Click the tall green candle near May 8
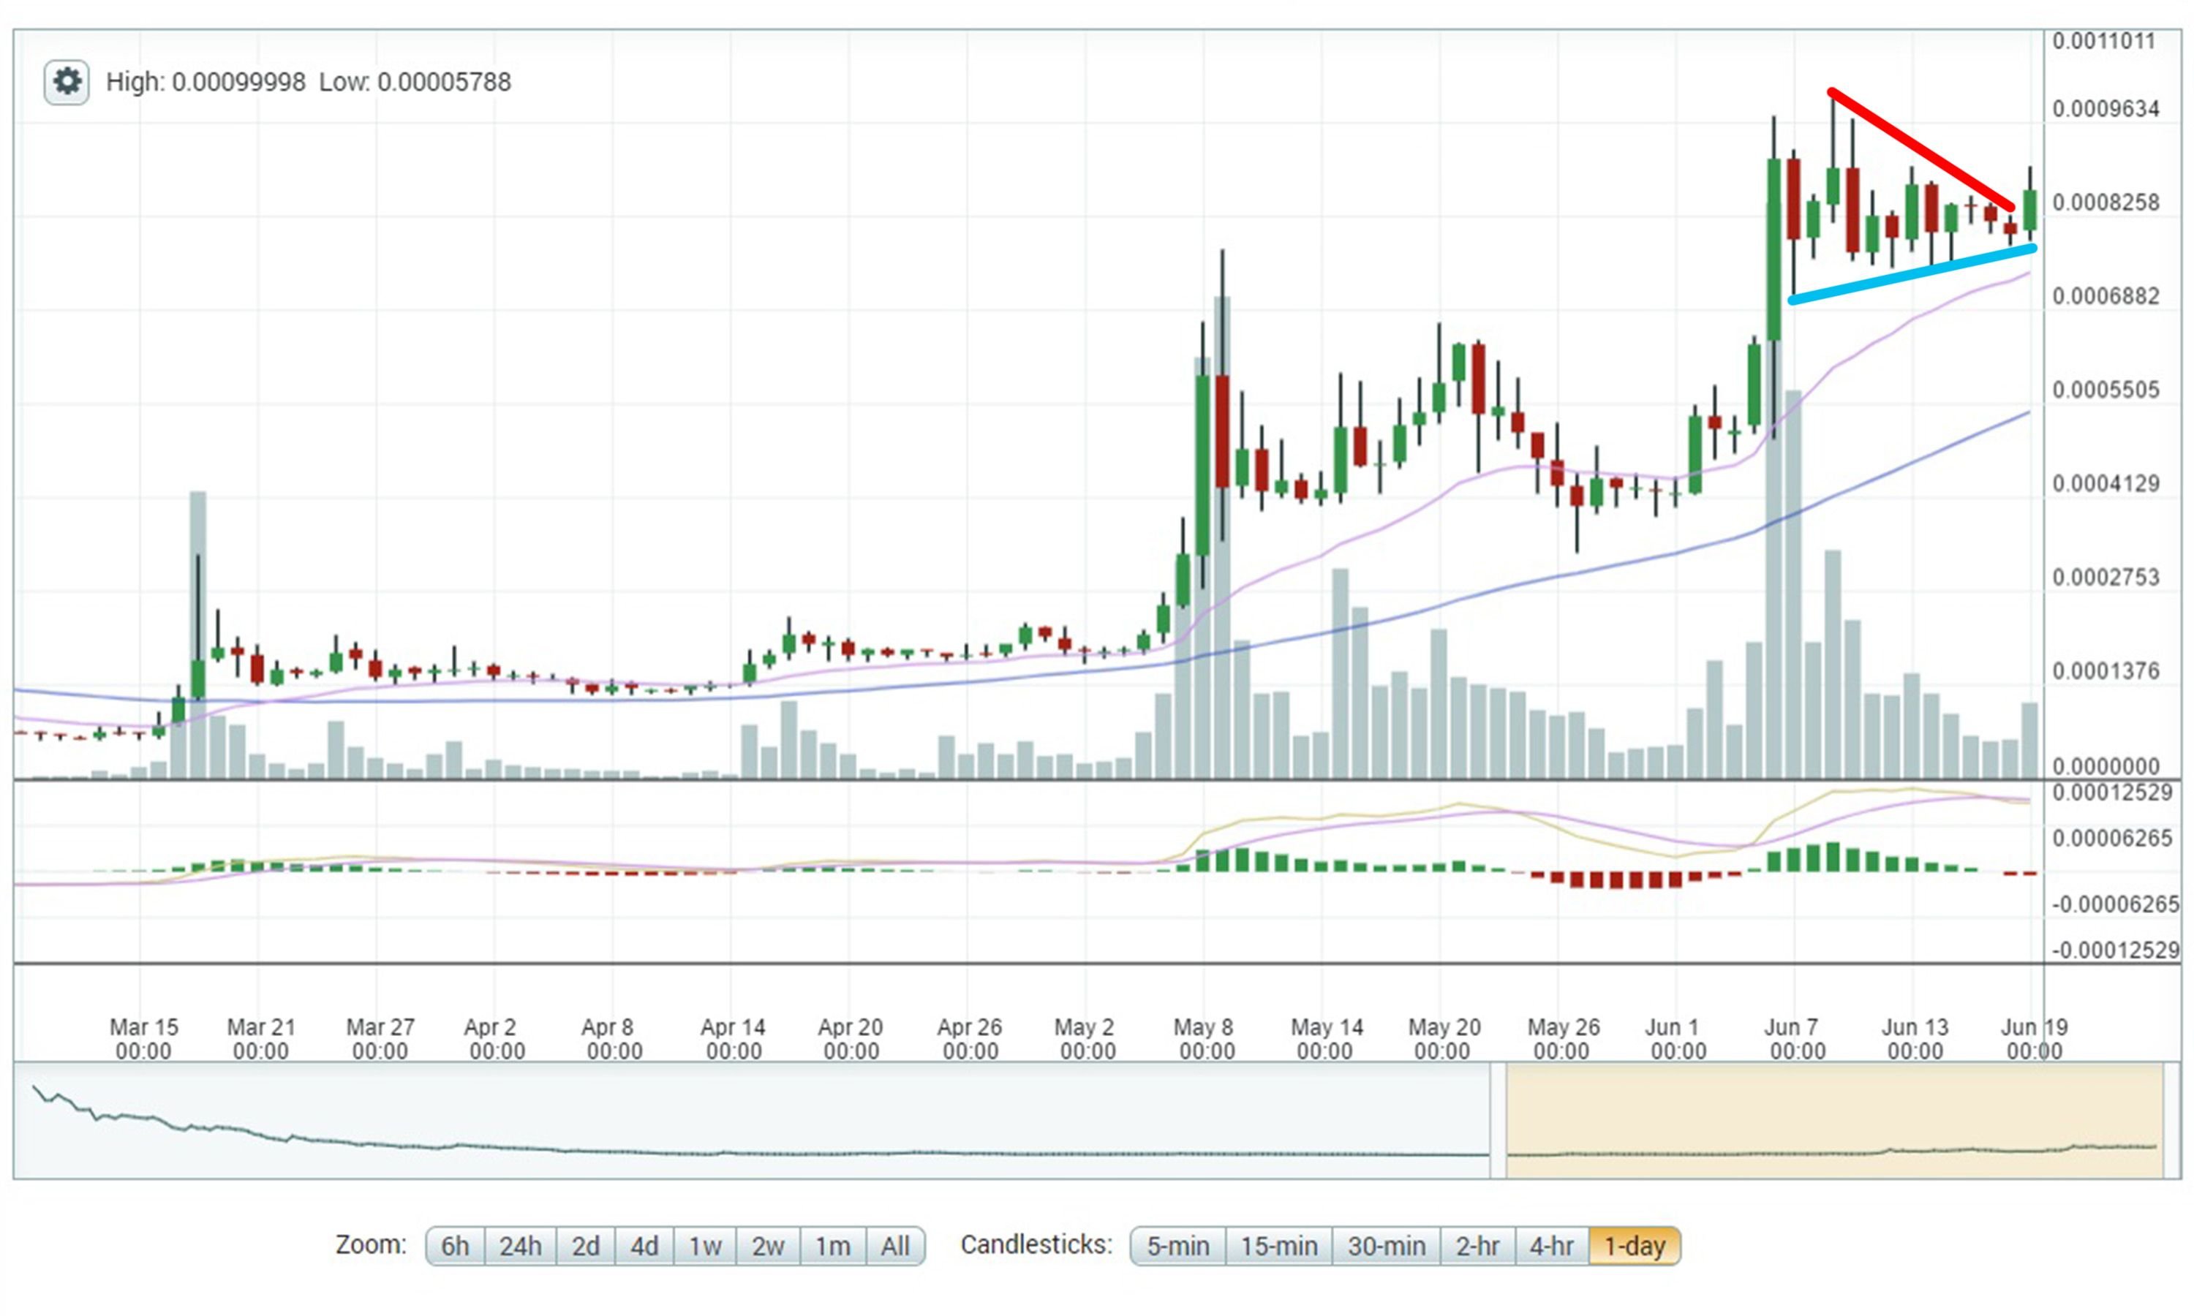 tap(1204, 466)
